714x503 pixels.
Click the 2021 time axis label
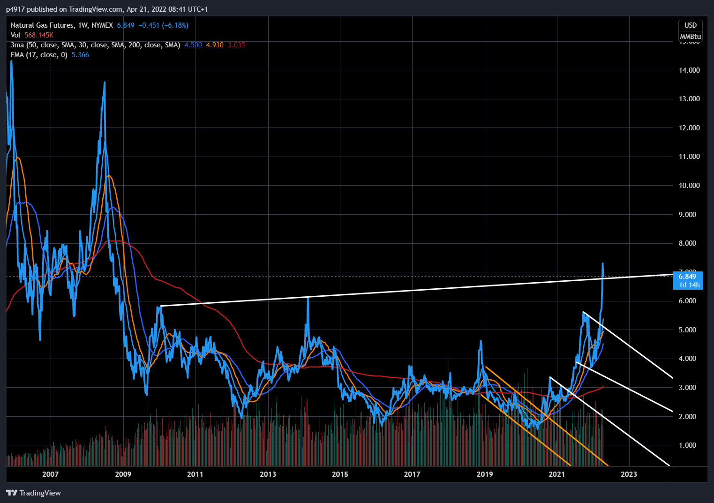tap(557, 474)
